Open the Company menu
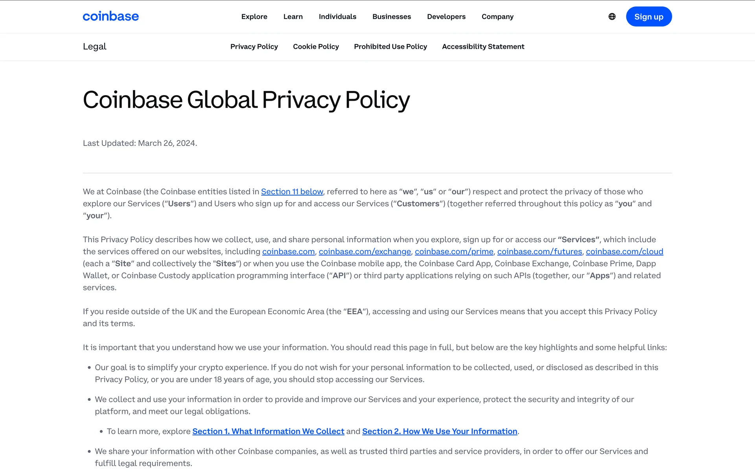This screenshot has height=472, width=755. coord(497,17)
